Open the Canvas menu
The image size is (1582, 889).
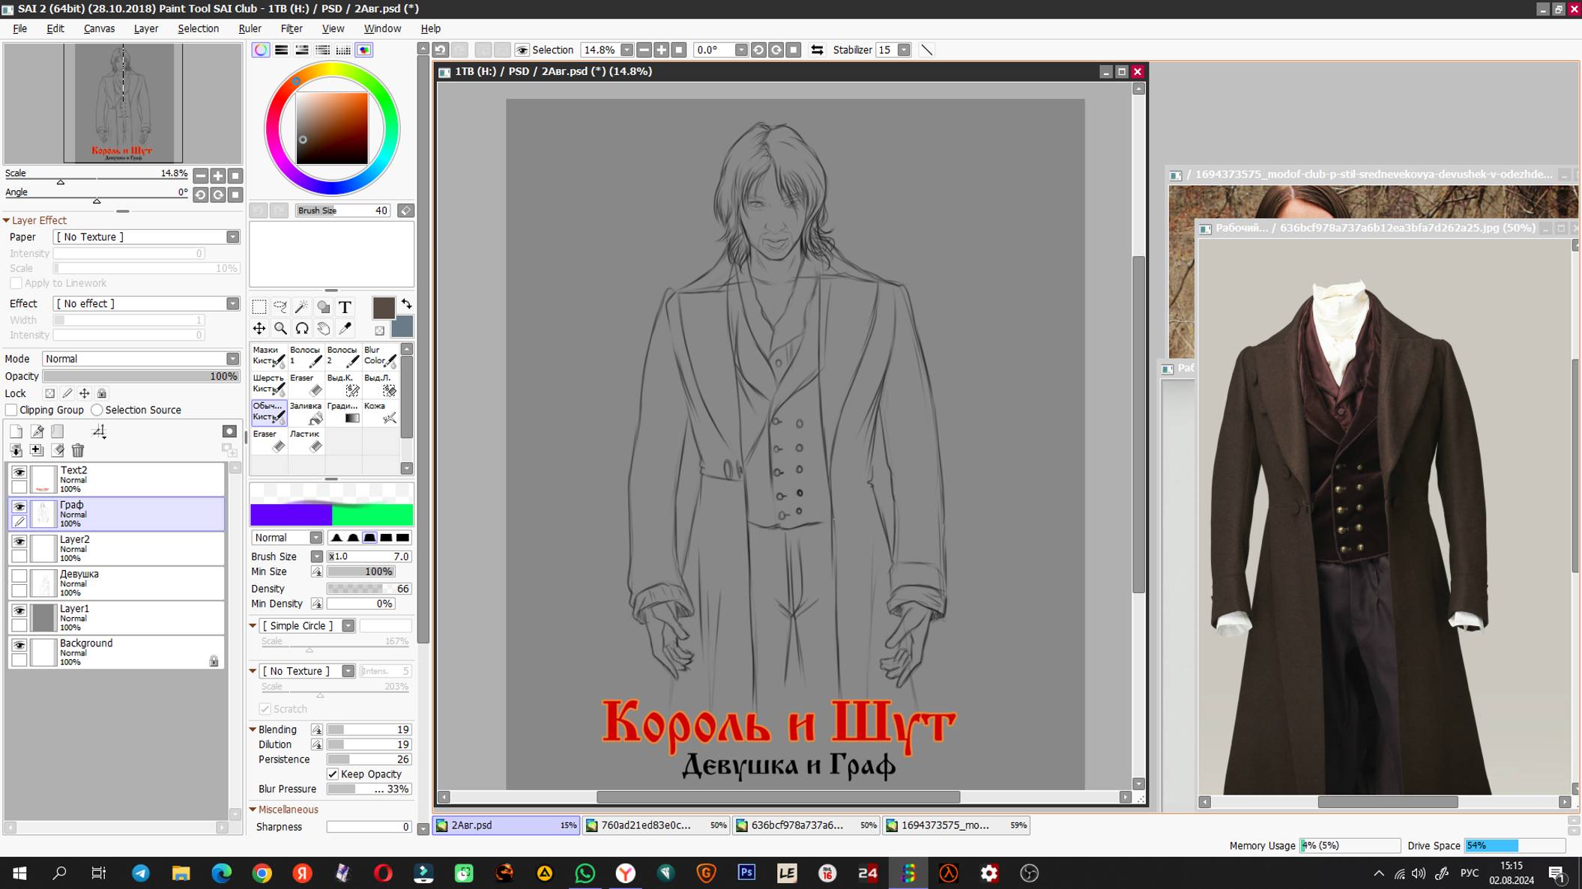[x=99, y=28]
